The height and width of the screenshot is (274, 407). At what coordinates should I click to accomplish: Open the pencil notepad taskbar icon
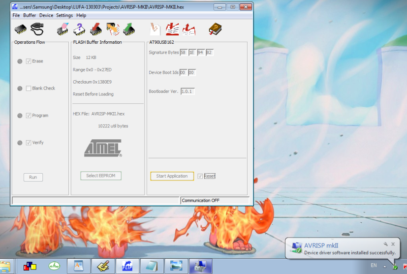[103, 266]
